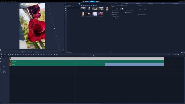185x104 pixels.
Task: Click the white color swatch in options
Action: pos(123,9)
